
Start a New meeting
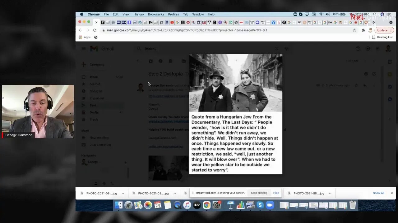(99, 138)
